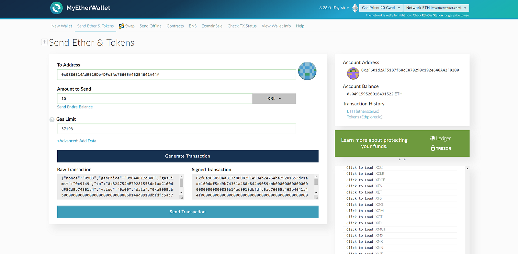Image resolution: width=518 pixels, height=254 pixels.
Task: Expand the Advanced: Add Data link
Action: [77, 141]
